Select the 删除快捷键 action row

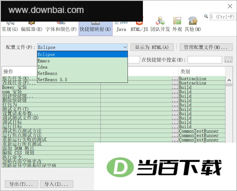[51, 100]
